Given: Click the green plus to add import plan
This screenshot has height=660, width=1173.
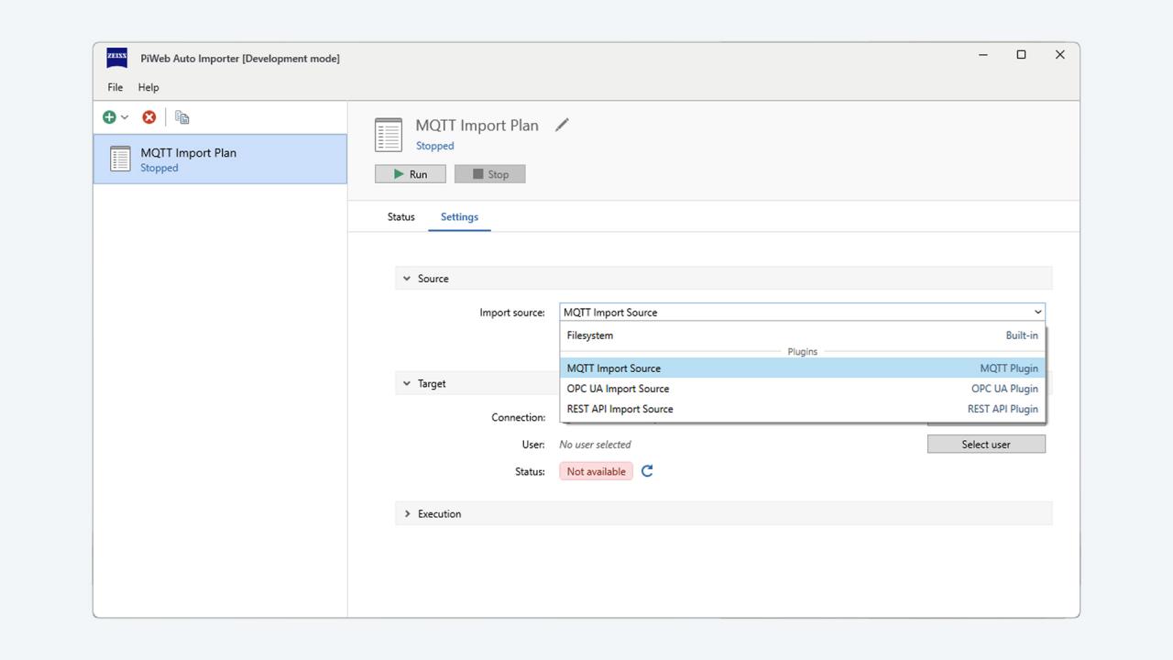Looking at the screenshot, I should coord(109,116).
